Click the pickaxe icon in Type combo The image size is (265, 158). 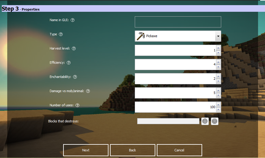141,36
